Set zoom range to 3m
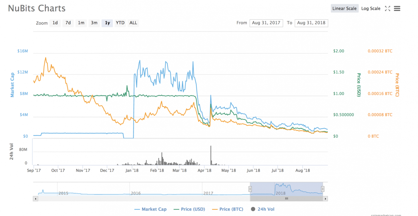 tap(94, 23)
